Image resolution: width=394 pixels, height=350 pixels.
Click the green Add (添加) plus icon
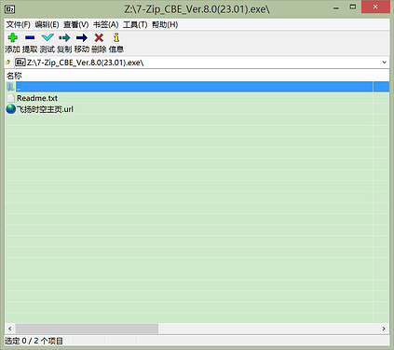pyautogui.click(x=13, y=37)
